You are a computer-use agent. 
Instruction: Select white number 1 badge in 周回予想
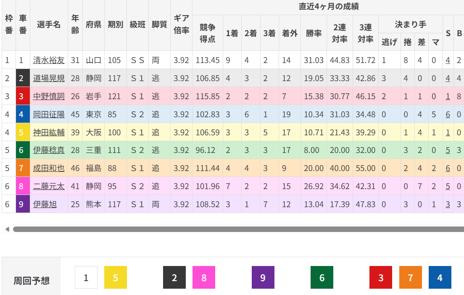(86, 277)
